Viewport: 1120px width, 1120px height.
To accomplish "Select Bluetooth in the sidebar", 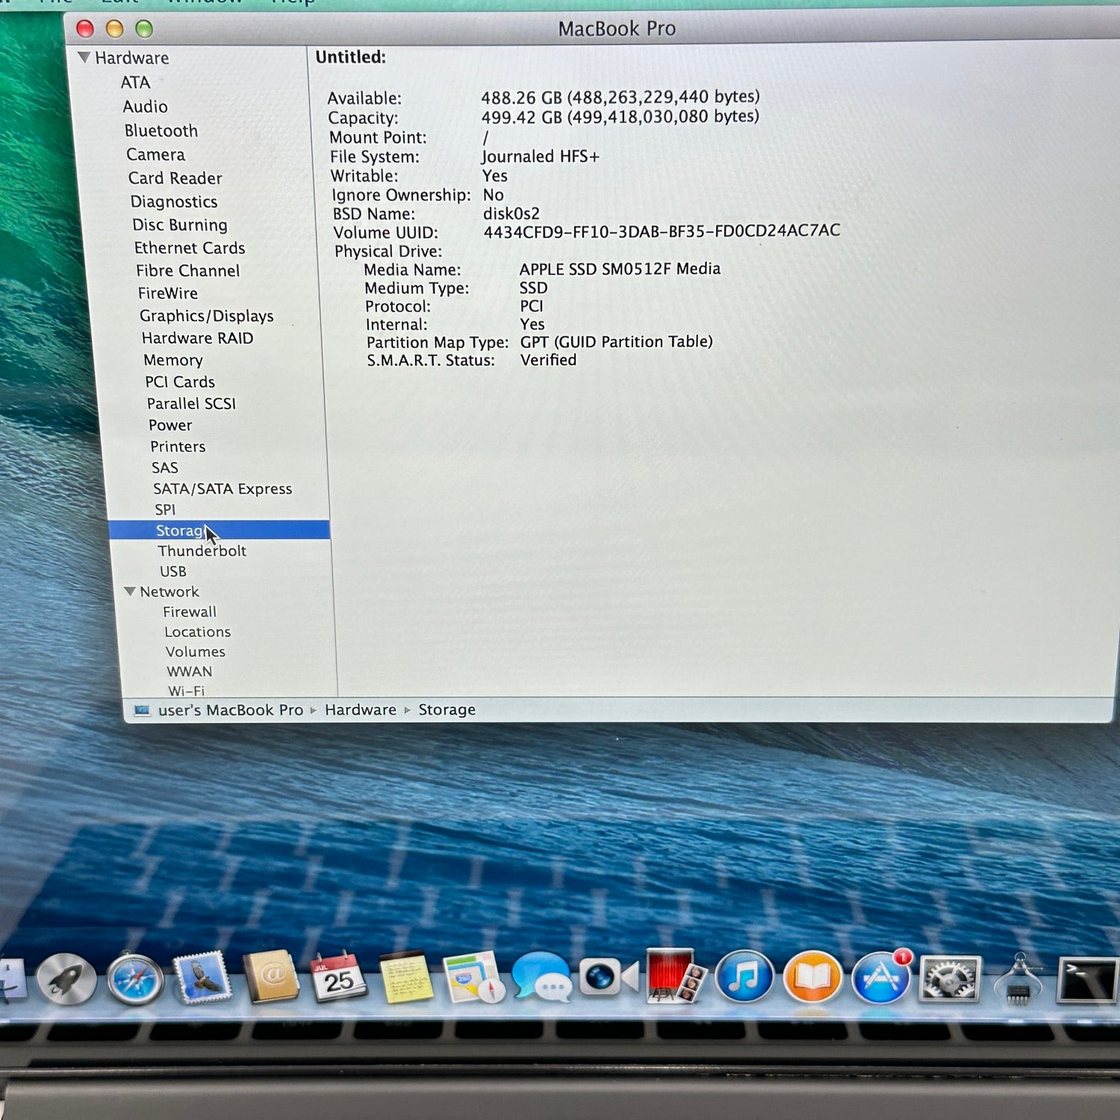I will point(161,131).
